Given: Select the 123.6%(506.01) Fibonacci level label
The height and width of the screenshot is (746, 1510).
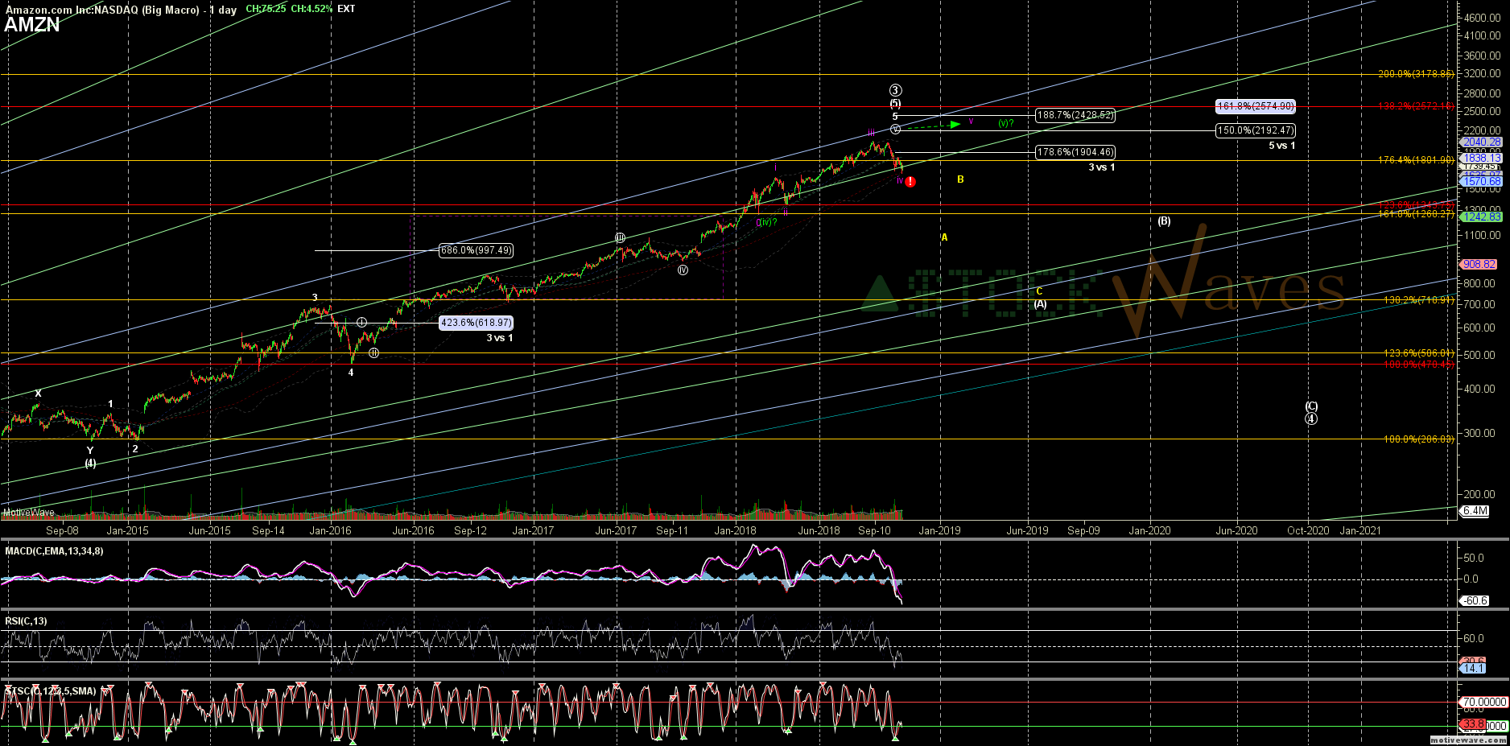Looking at the screenshot, I should click(x=1418, y=353).
